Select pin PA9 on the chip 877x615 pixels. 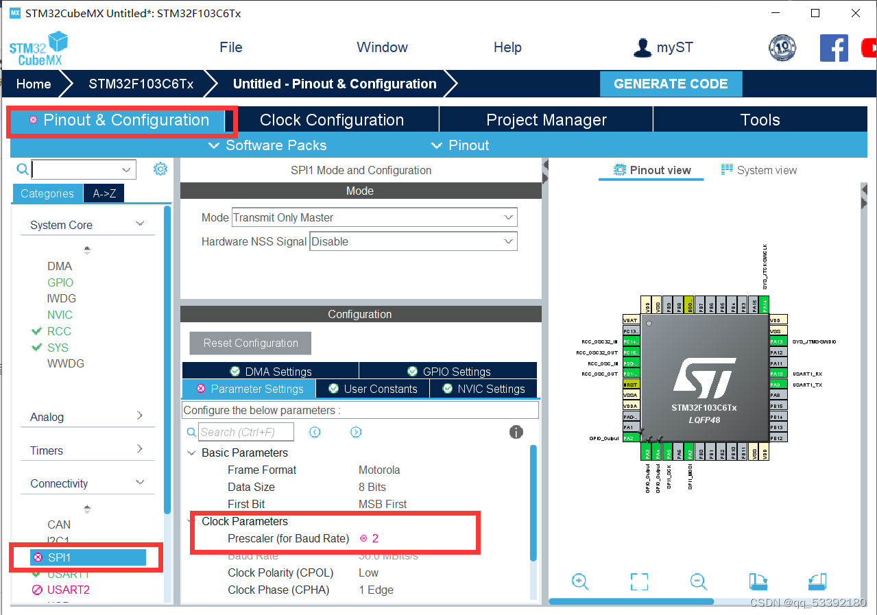click(777, 385)
